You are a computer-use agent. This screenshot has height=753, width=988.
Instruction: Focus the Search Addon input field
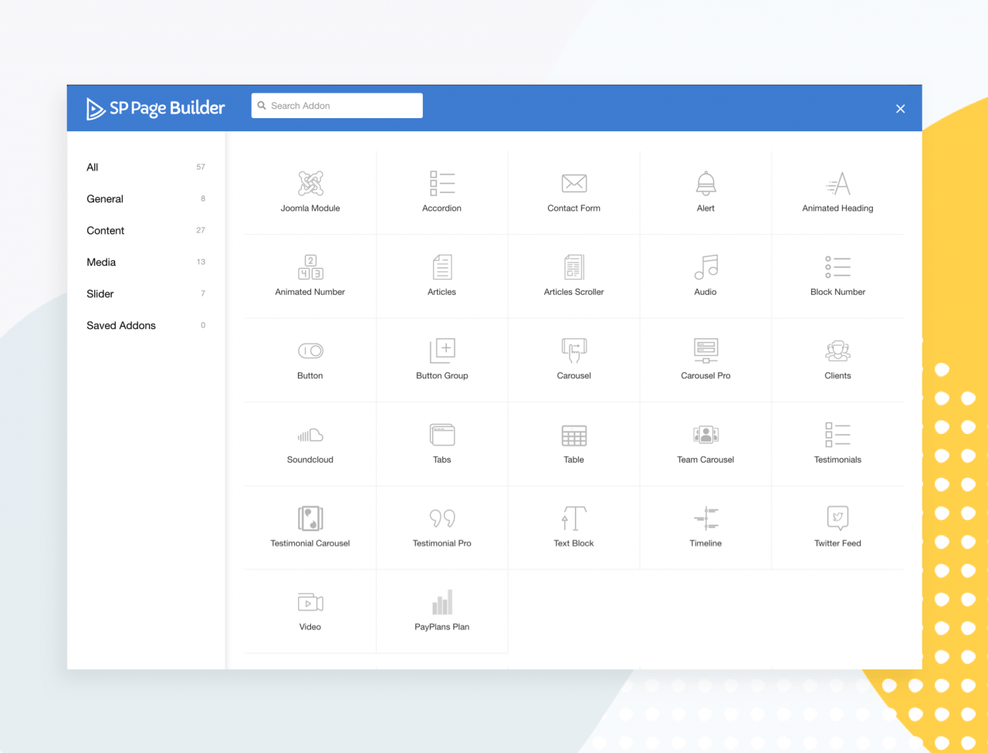click(337, 106)
